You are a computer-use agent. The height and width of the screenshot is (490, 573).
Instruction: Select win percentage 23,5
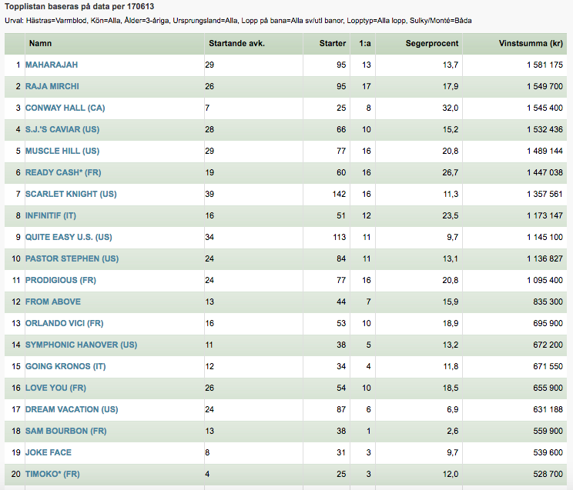coord(451,216)
